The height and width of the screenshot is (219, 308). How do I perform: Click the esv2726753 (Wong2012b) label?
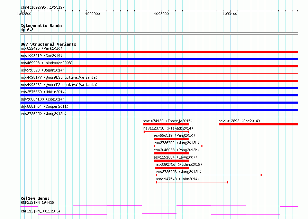tap(179, 172)
